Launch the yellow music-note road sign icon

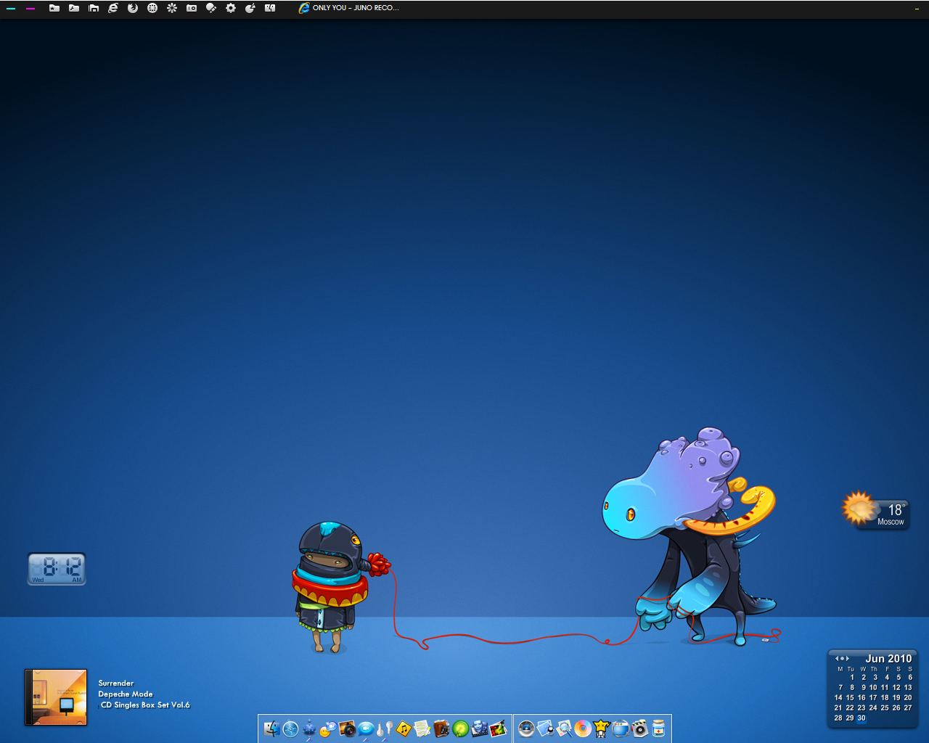tap(404, 728)
